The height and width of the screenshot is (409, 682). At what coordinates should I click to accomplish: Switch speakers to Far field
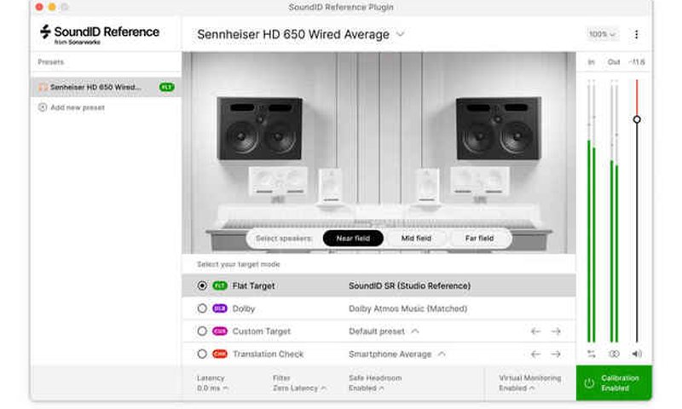pos(479,239)
